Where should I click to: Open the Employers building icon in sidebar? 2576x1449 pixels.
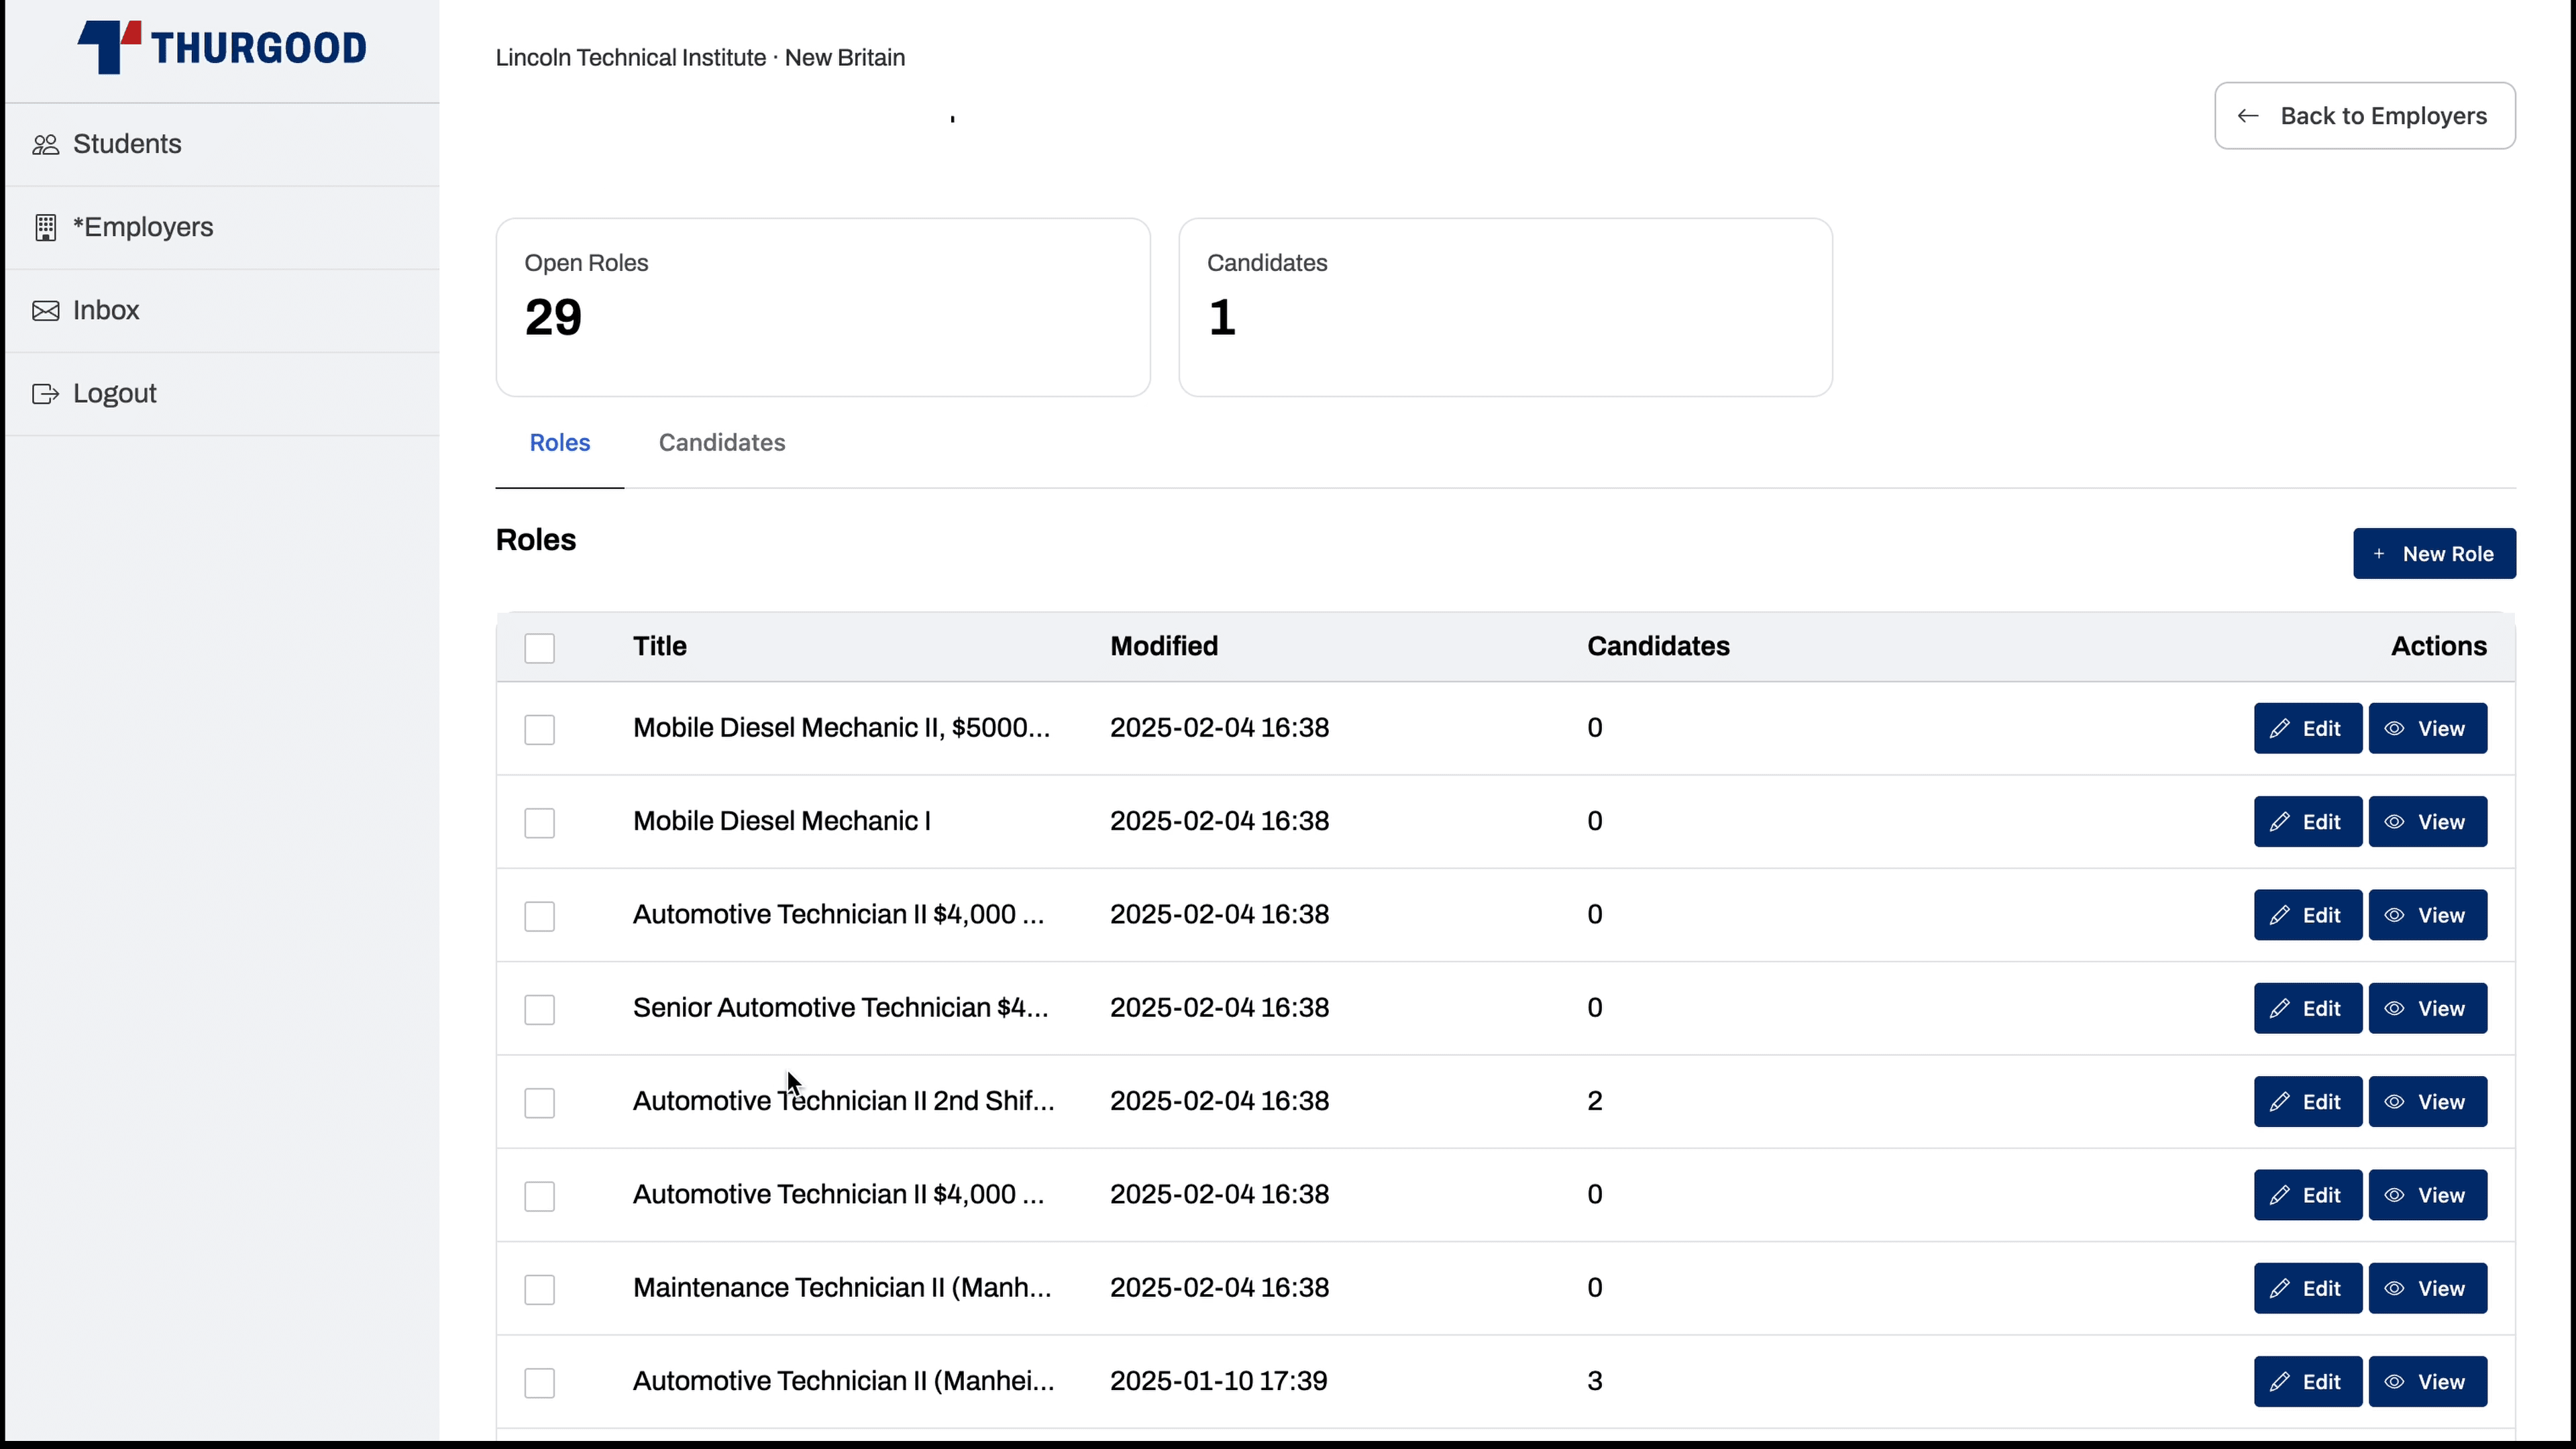coord(46,227)
